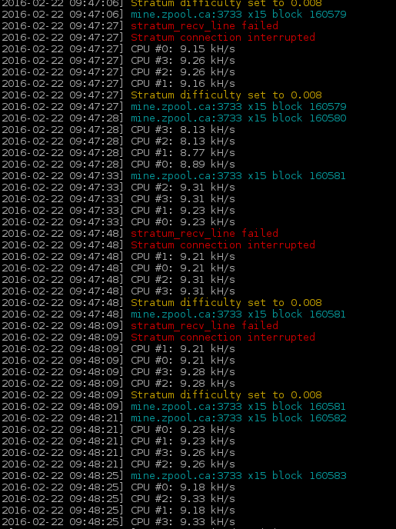396x529 pixels.
Task: Click 'CPU #1: 8.77 kH/s' hashrate line
Action: tap(183, 153)
